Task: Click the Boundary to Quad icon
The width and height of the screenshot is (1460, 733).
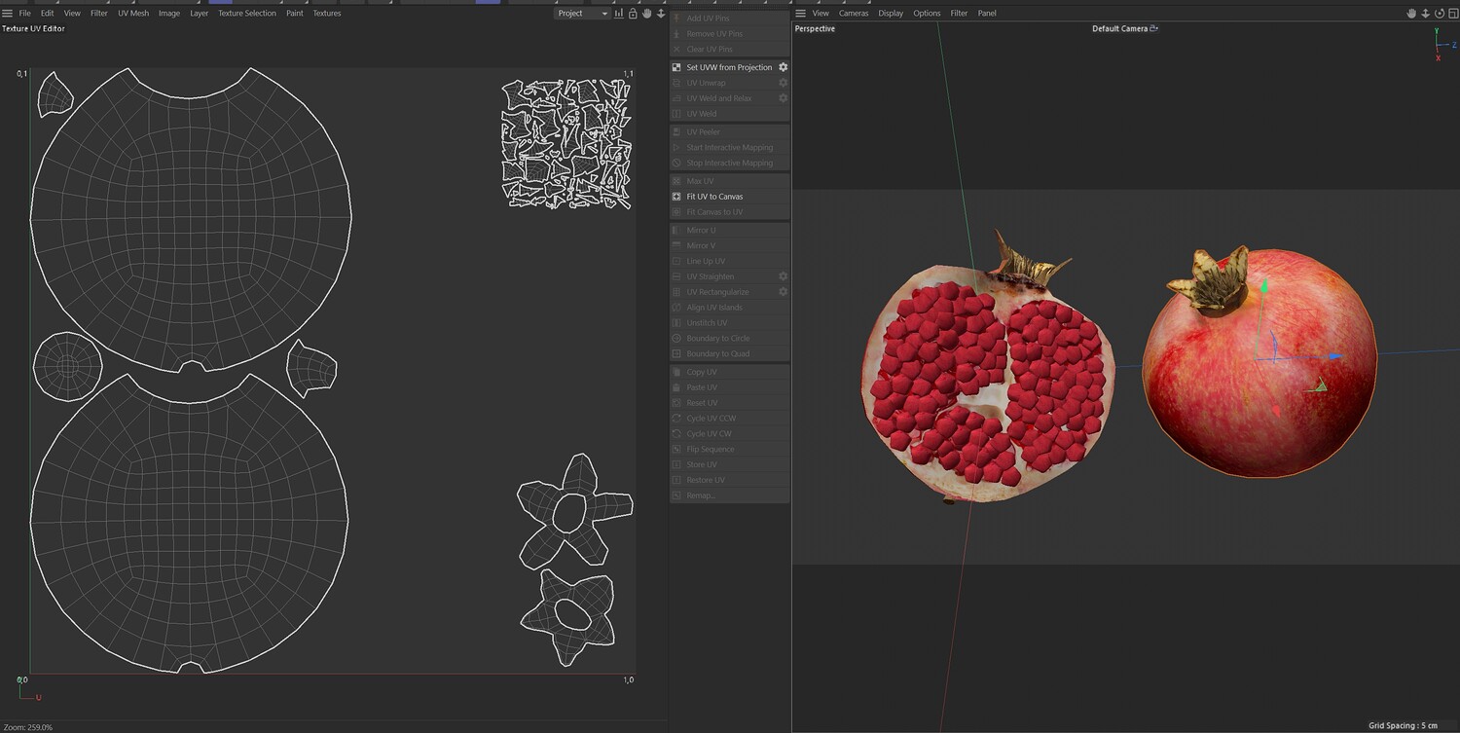Action: pos(677,354)
